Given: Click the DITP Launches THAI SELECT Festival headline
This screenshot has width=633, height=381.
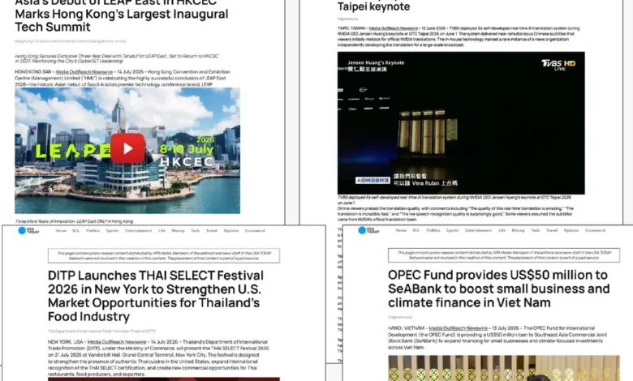Looking at the screenshot, I should (156, 296).
